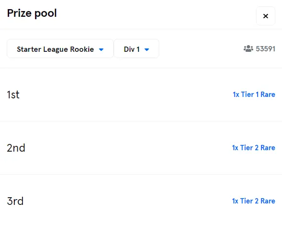This screenshot has width=282, height=226.
Task: Click the blue caret next to Div 1
Action: [147, 49]
